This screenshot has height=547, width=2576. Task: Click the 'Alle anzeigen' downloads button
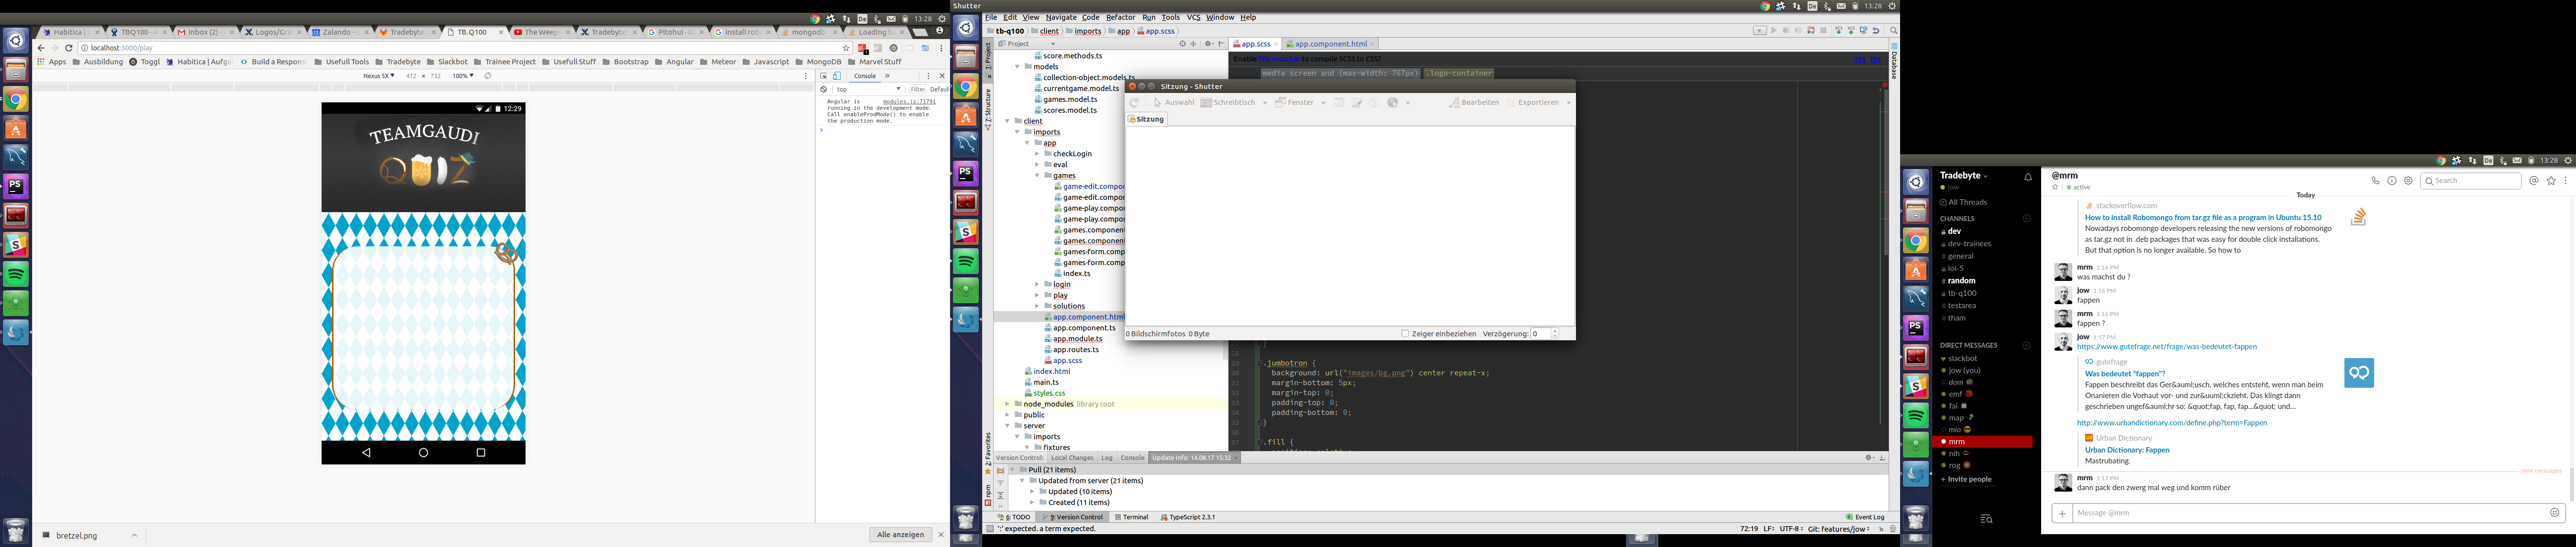tap(900, 535)
